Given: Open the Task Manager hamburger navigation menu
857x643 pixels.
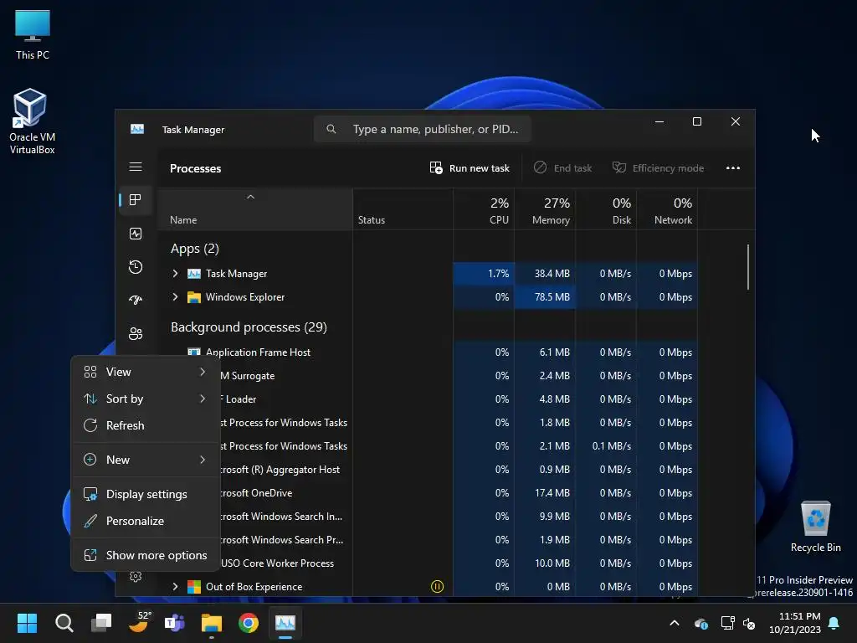Looking at the screenshot, I should 136,167.
